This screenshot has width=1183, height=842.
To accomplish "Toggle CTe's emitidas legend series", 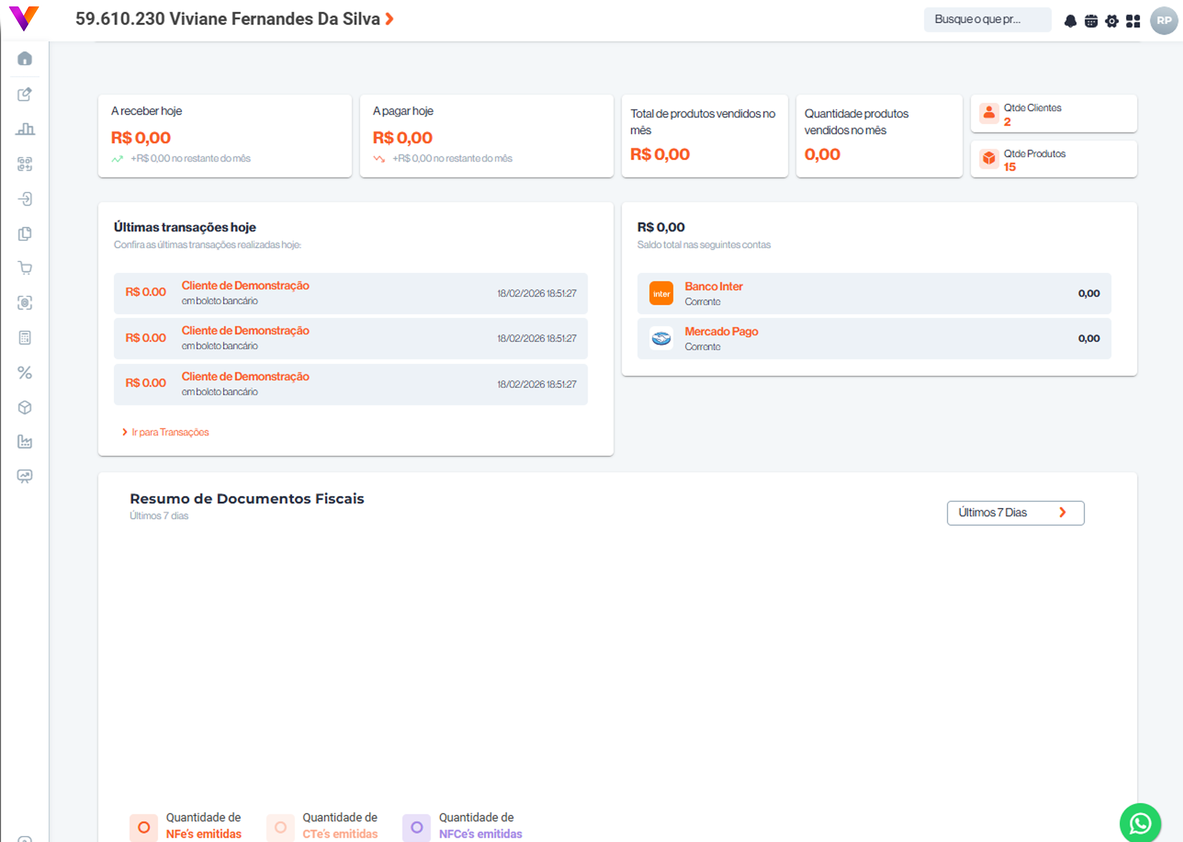I will (x=322, y=826).
